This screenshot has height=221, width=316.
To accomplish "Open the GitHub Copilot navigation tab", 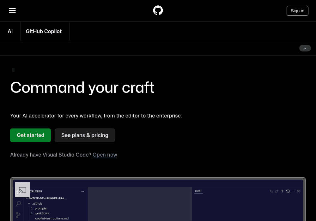I will pos(44,31).
